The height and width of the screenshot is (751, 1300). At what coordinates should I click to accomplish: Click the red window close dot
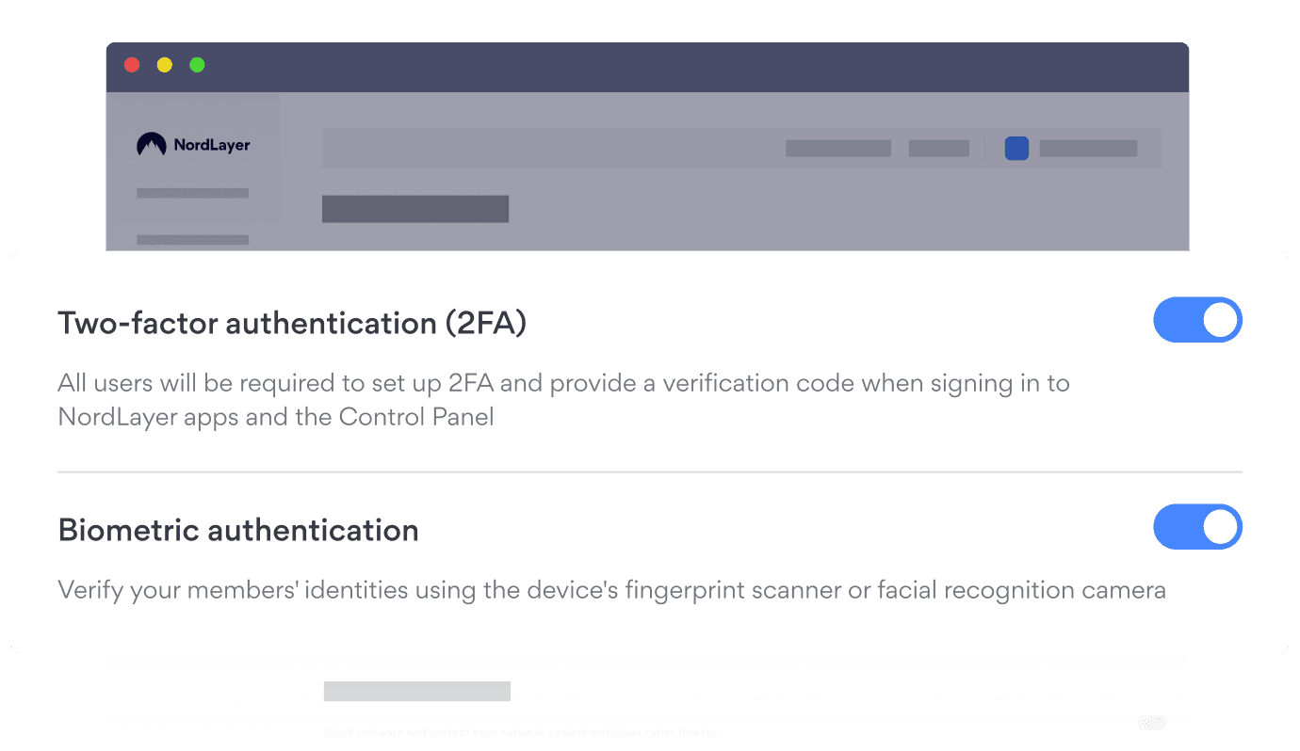[132, 65]
